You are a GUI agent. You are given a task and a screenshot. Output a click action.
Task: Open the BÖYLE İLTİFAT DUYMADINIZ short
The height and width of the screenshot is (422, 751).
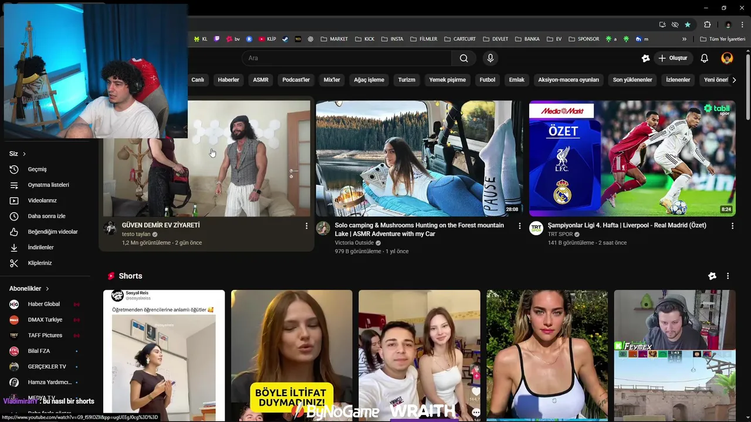click(x=292, y=355)
